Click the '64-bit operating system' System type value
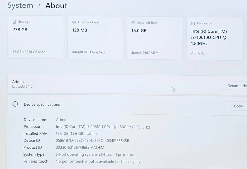This screenshot has width=247, height=169. click(x=95, y=155)
